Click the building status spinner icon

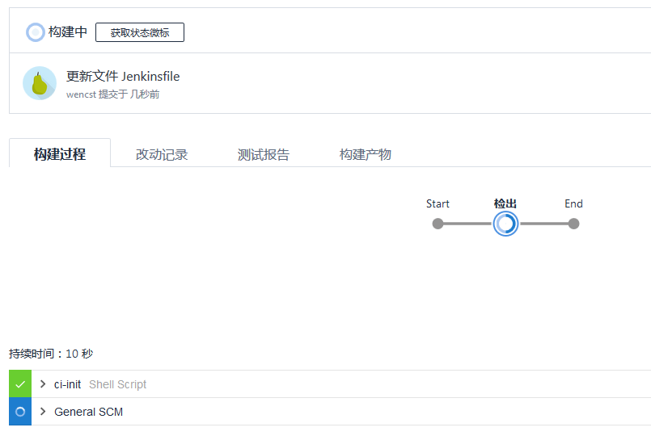point(36,32)
